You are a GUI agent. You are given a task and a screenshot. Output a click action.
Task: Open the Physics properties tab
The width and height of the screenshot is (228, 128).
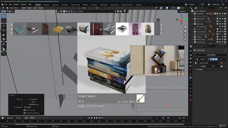pos(191,85)
